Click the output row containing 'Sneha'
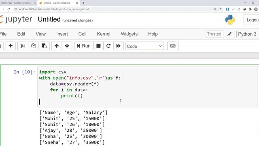The image size is (259, 146). point(72,142)
